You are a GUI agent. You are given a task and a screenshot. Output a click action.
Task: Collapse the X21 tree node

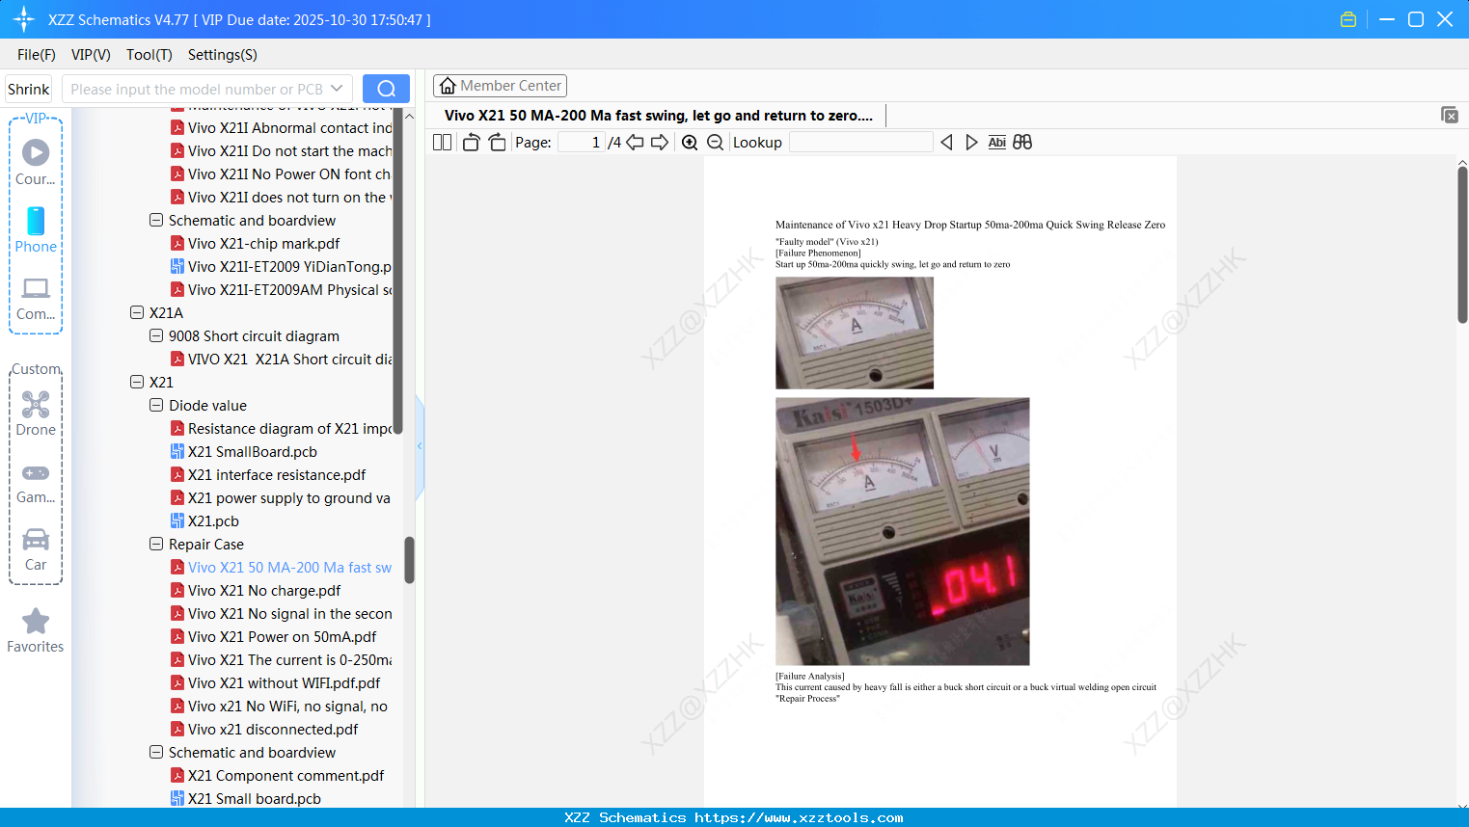click(137, 382)
